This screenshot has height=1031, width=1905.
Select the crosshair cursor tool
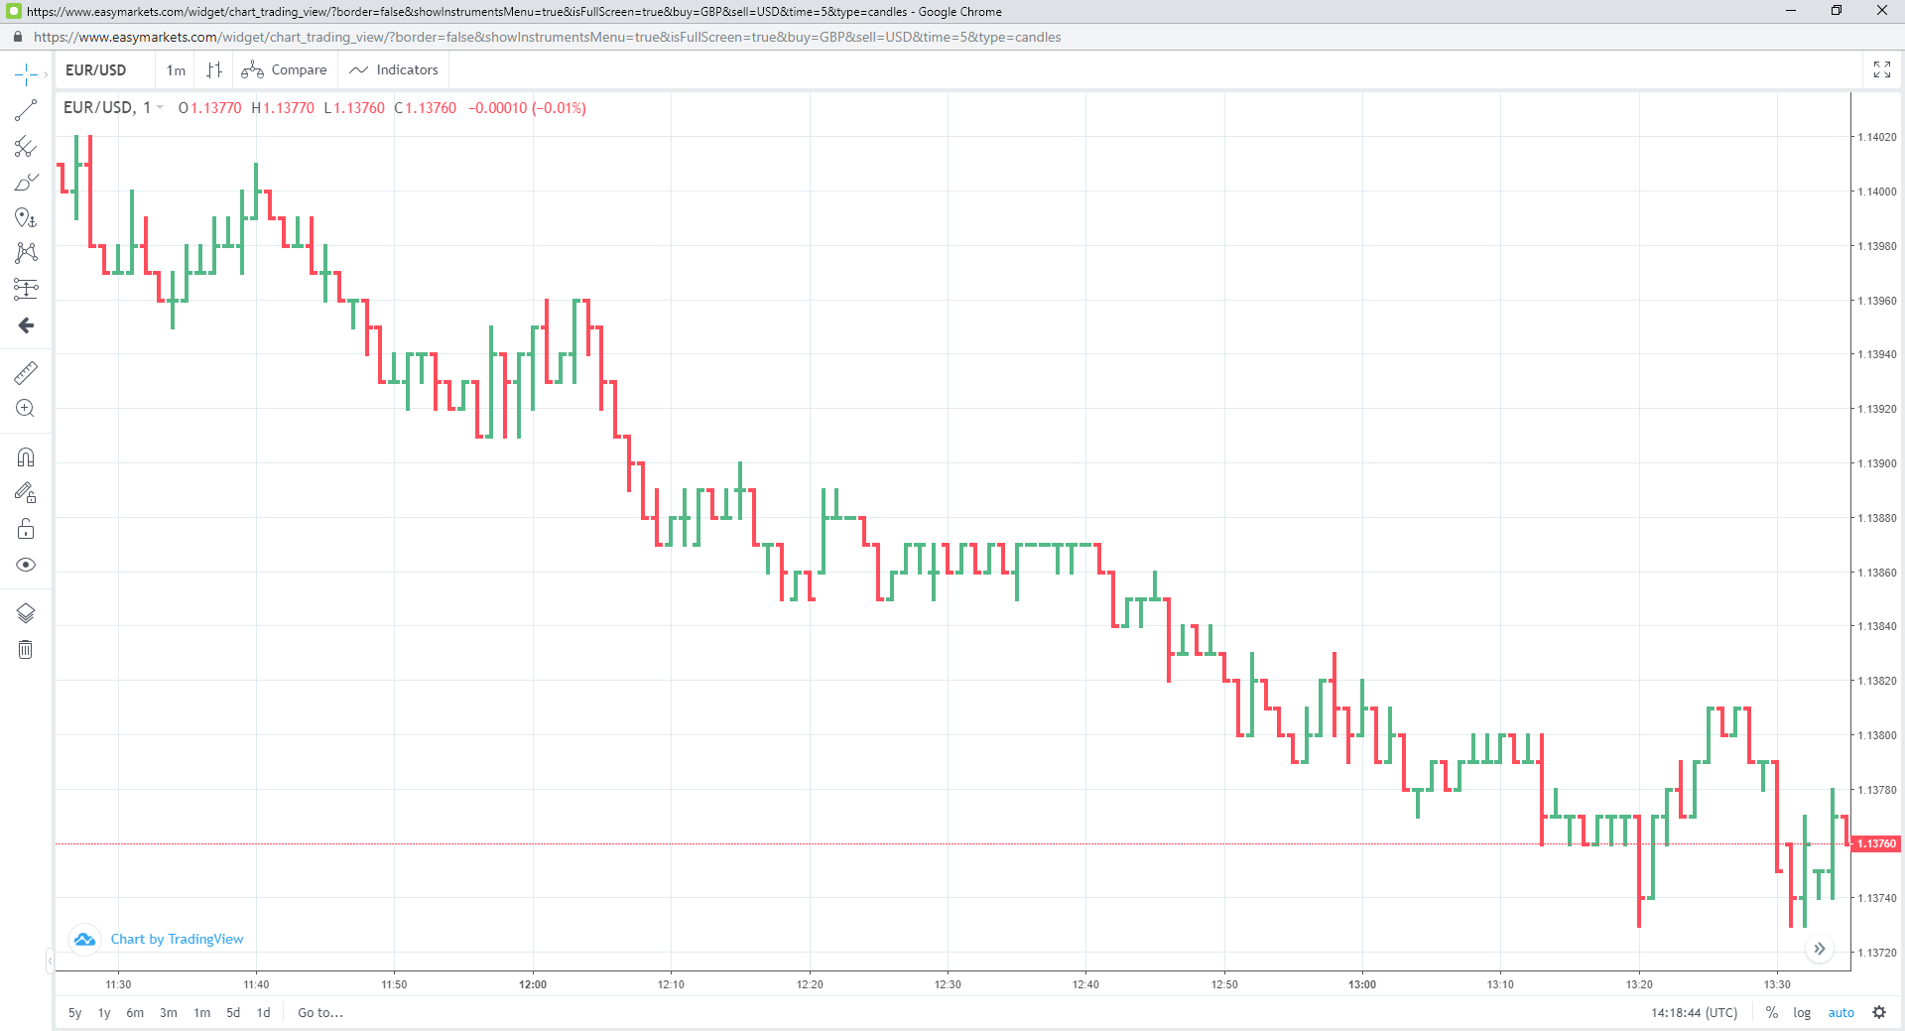pos(26,74)
